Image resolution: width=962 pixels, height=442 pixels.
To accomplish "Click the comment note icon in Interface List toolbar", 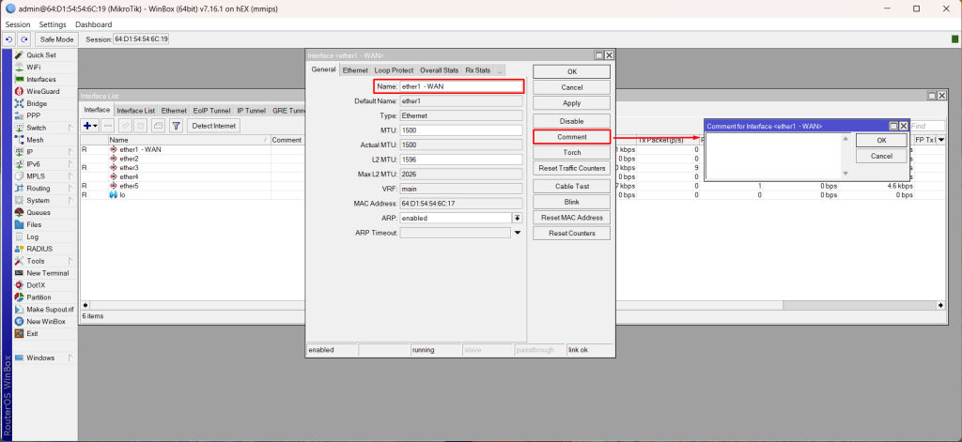I will (158, 126).
